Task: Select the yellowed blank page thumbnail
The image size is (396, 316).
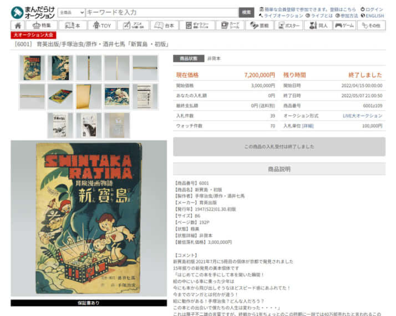Action: (89, 97)
